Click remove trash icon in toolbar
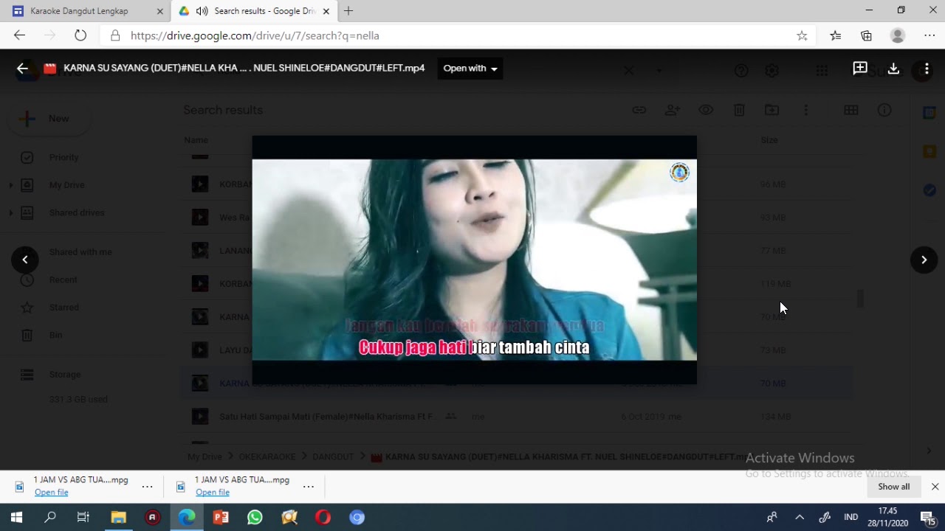This screenshot has height=531, width=945. [739, 110]
